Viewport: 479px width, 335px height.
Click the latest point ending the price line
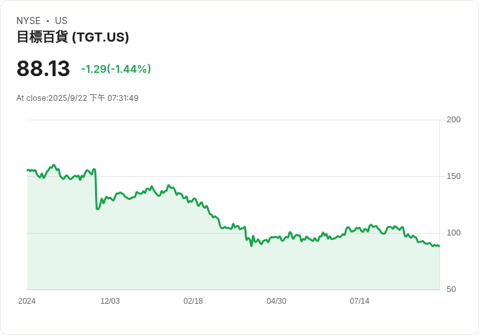click(439, 246)
